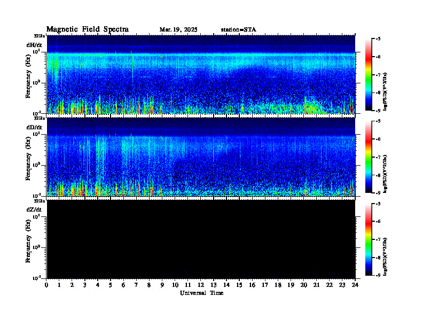Click hour 6 on the Universal Time axis
Viewport: 423px width, 327px height.
coord(123,285)
